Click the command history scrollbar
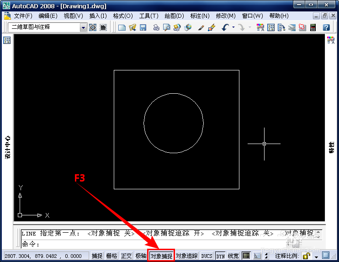The width and height of the screenshot is (339, 262). click(318, 235)
